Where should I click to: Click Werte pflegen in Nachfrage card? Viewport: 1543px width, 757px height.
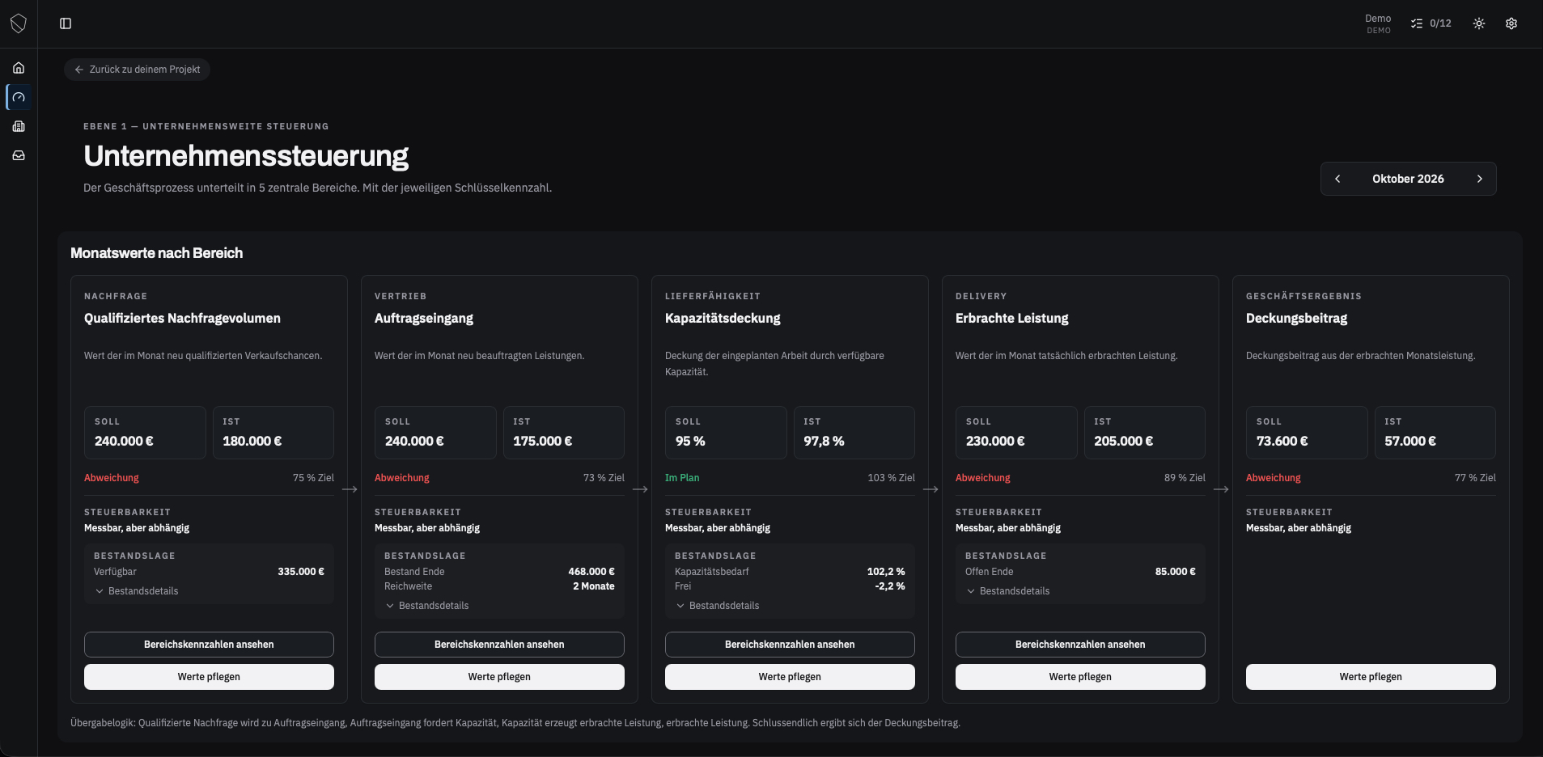[209, 677]
